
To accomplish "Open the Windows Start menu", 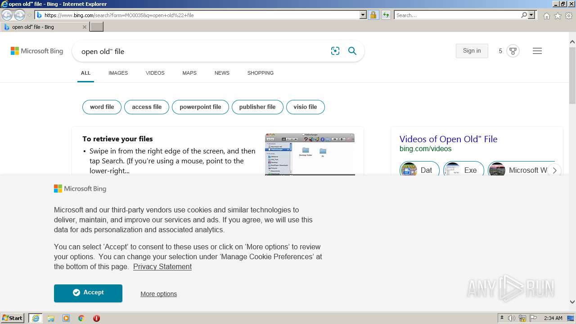I will (x=12, y=318).
